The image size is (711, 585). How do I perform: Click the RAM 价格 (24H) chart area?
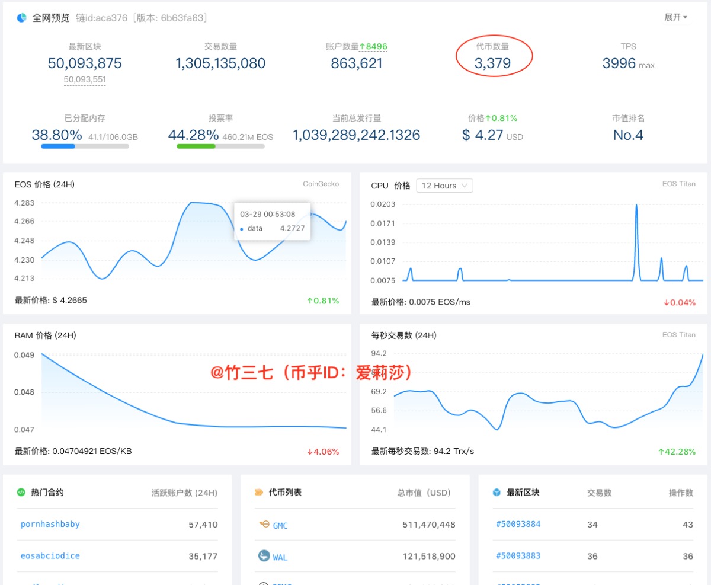point(194,391)
